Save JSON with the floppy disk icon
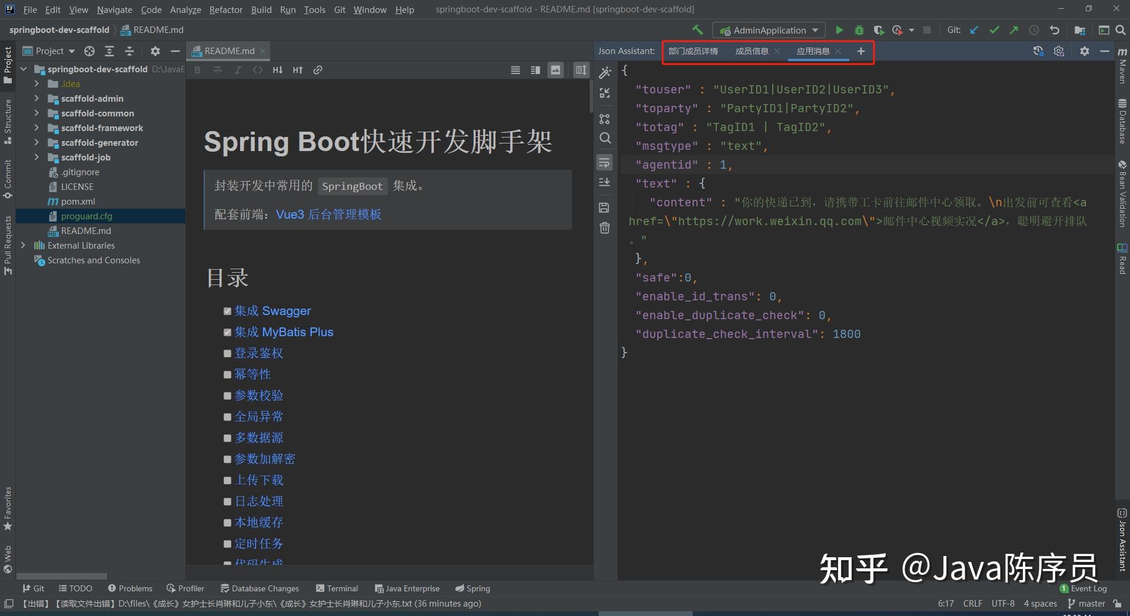Image resolution: width=1130 pixels, height=616 pixels. tap(604, 207)
